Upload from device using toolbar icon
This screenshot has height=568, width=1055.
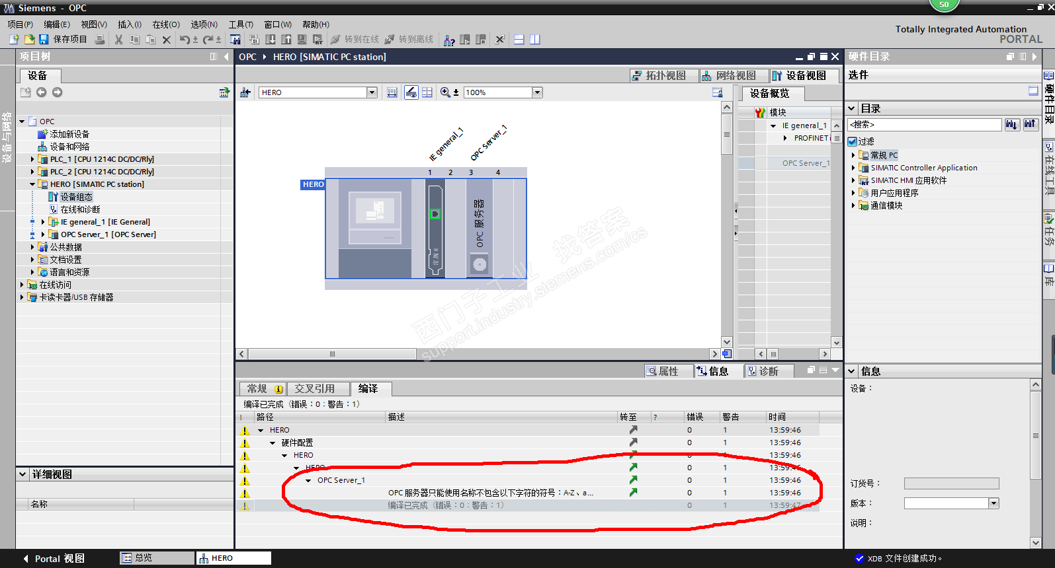point(286,40)
